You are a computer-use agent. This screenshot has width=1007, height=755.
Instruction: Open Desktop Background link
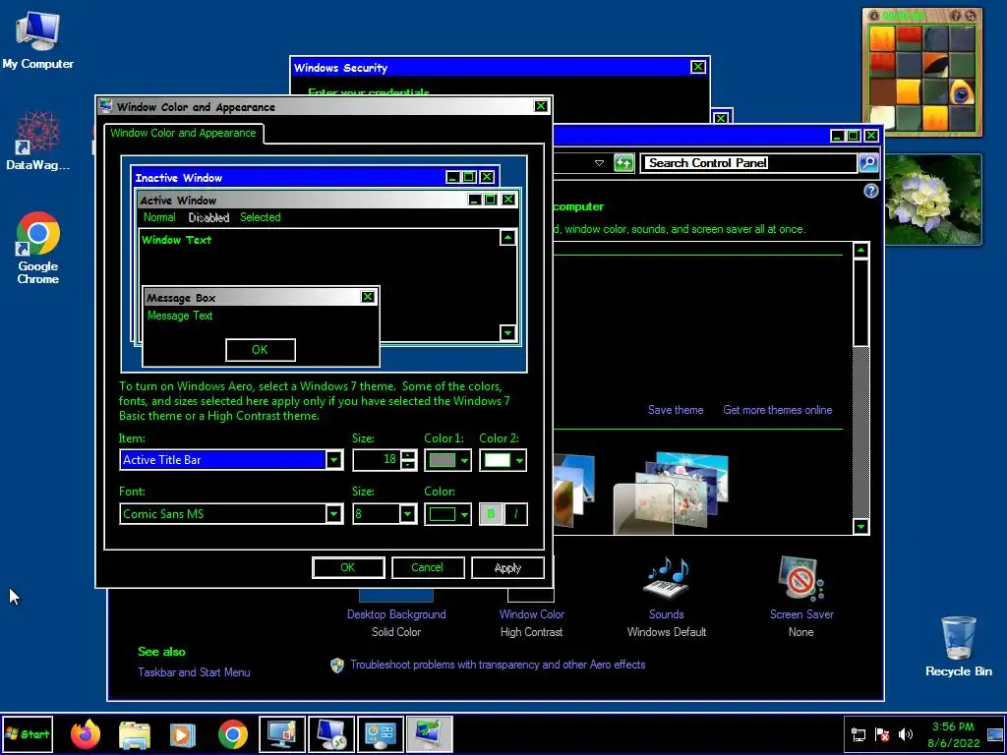[x=396, y=614]
